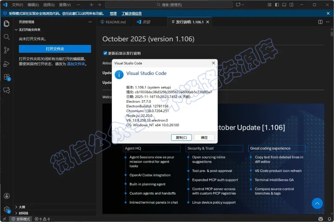The image size is (334, 222).
Task: Open the overflow menu ellipsis in menu bar
Action: [78, 5]
